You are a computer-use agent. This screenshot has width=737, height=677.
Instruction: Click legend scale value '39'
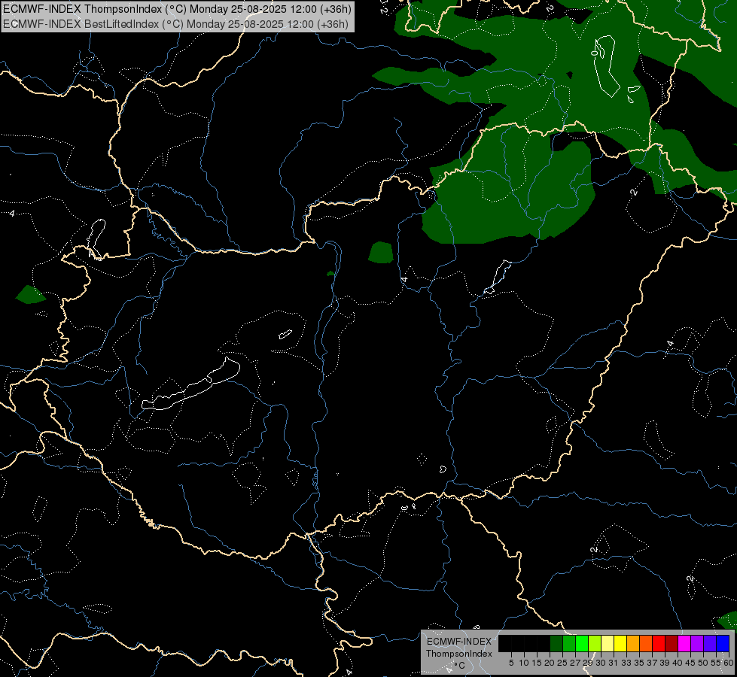click(x=665, y=663)
